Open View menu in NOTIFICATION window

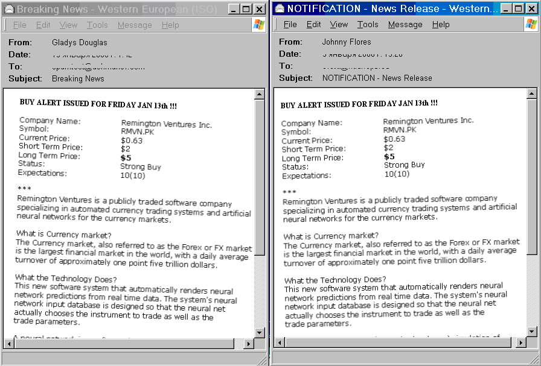click(x=339, y=25)
